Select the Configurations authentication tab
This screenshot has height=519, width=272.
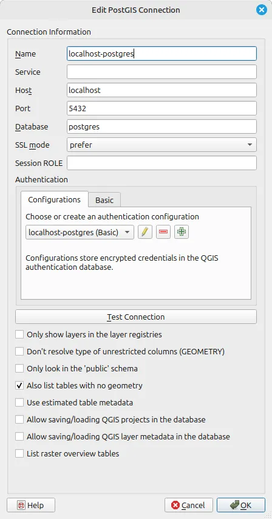tap(55, 199)
